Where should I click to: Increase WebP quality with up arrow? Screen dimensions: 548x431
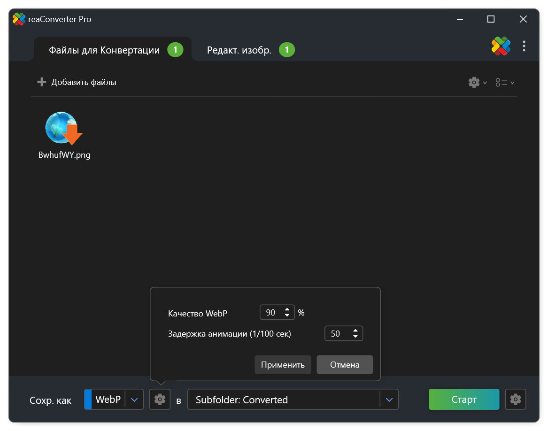click(x=287, y=309)
